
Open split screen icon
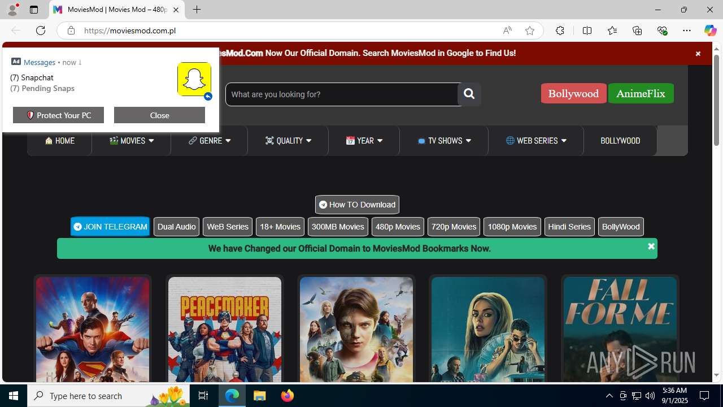[x=587, y=31]
